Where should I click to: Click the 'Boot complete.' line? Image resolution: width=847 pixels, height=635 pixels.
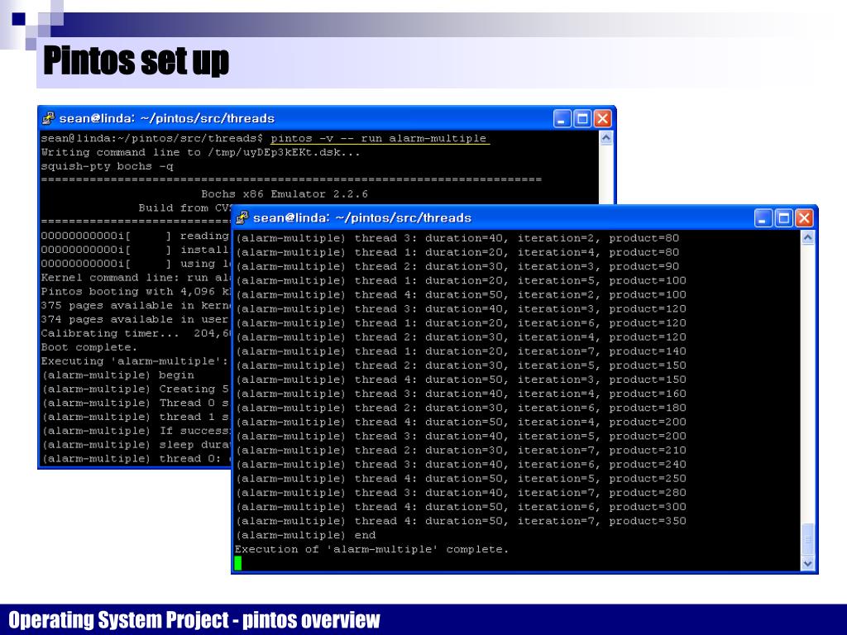click(89, 347)
